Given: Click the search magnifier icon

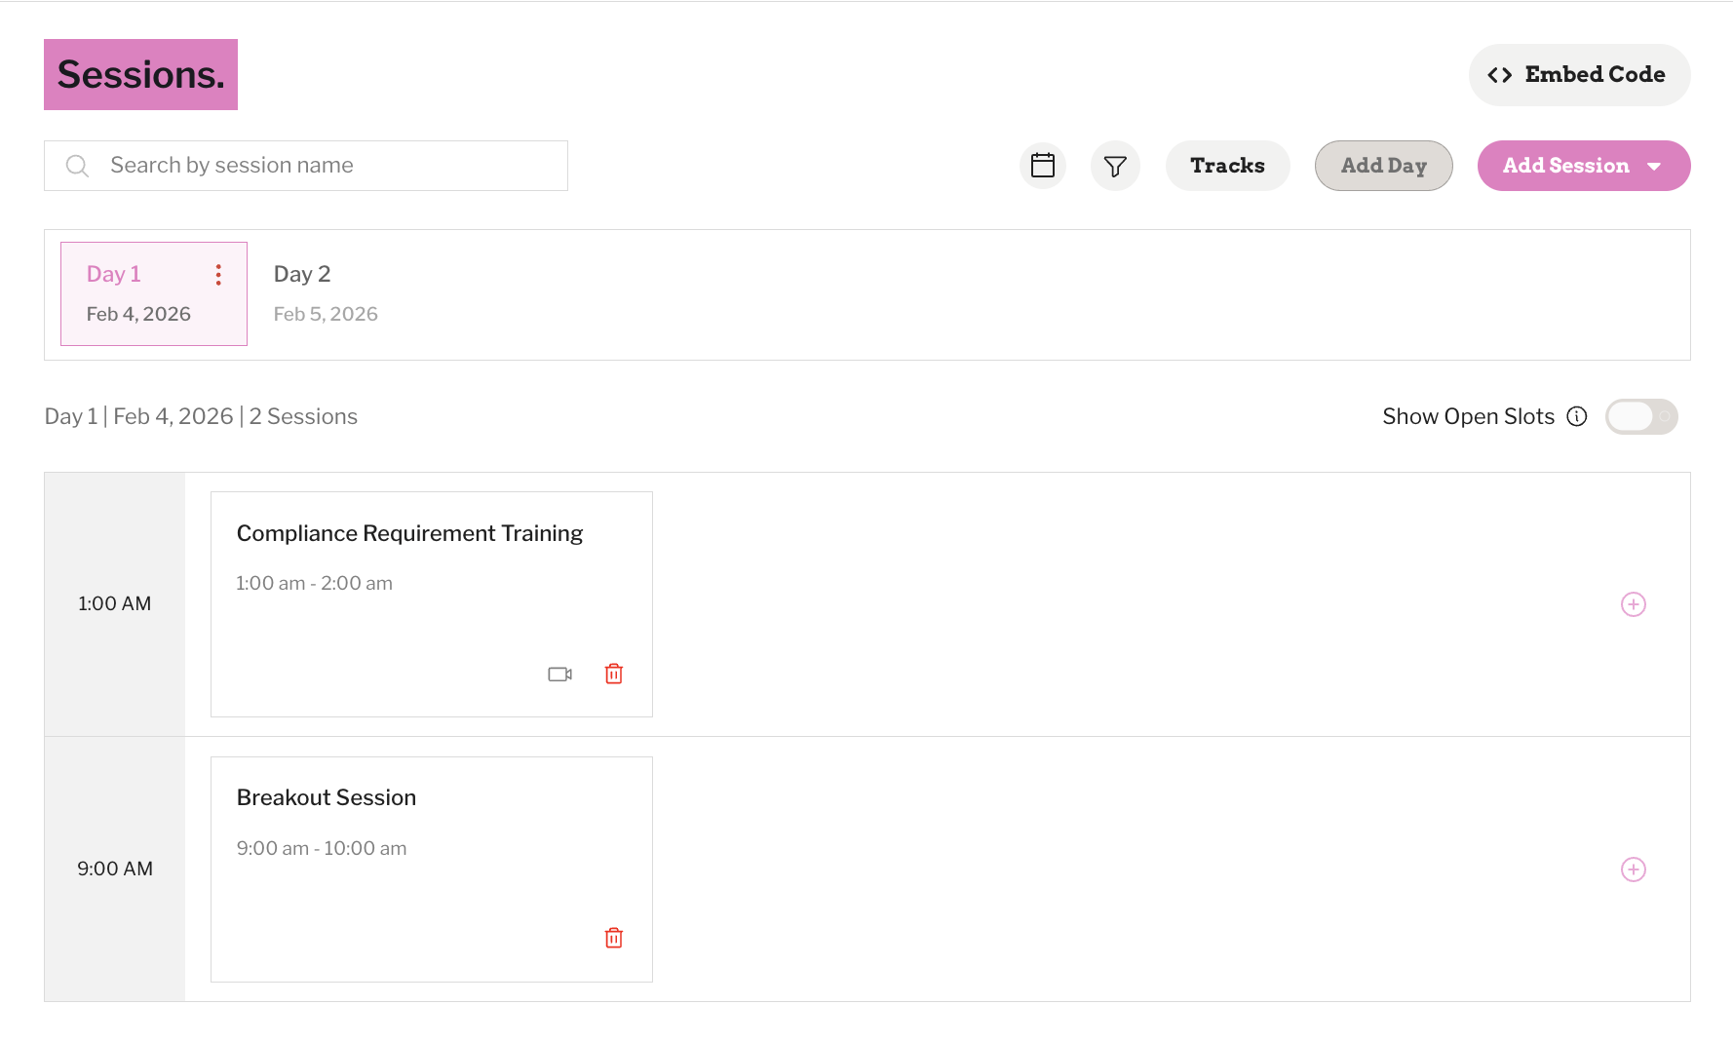Looking at the screenshot, I should click(x=77, y=166).
